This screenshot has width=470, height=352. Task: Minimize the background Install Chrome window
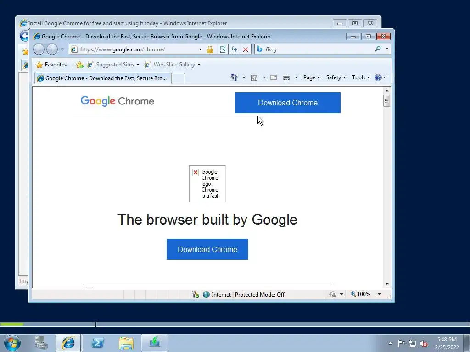pyautogui.click(x=340, y=23)
